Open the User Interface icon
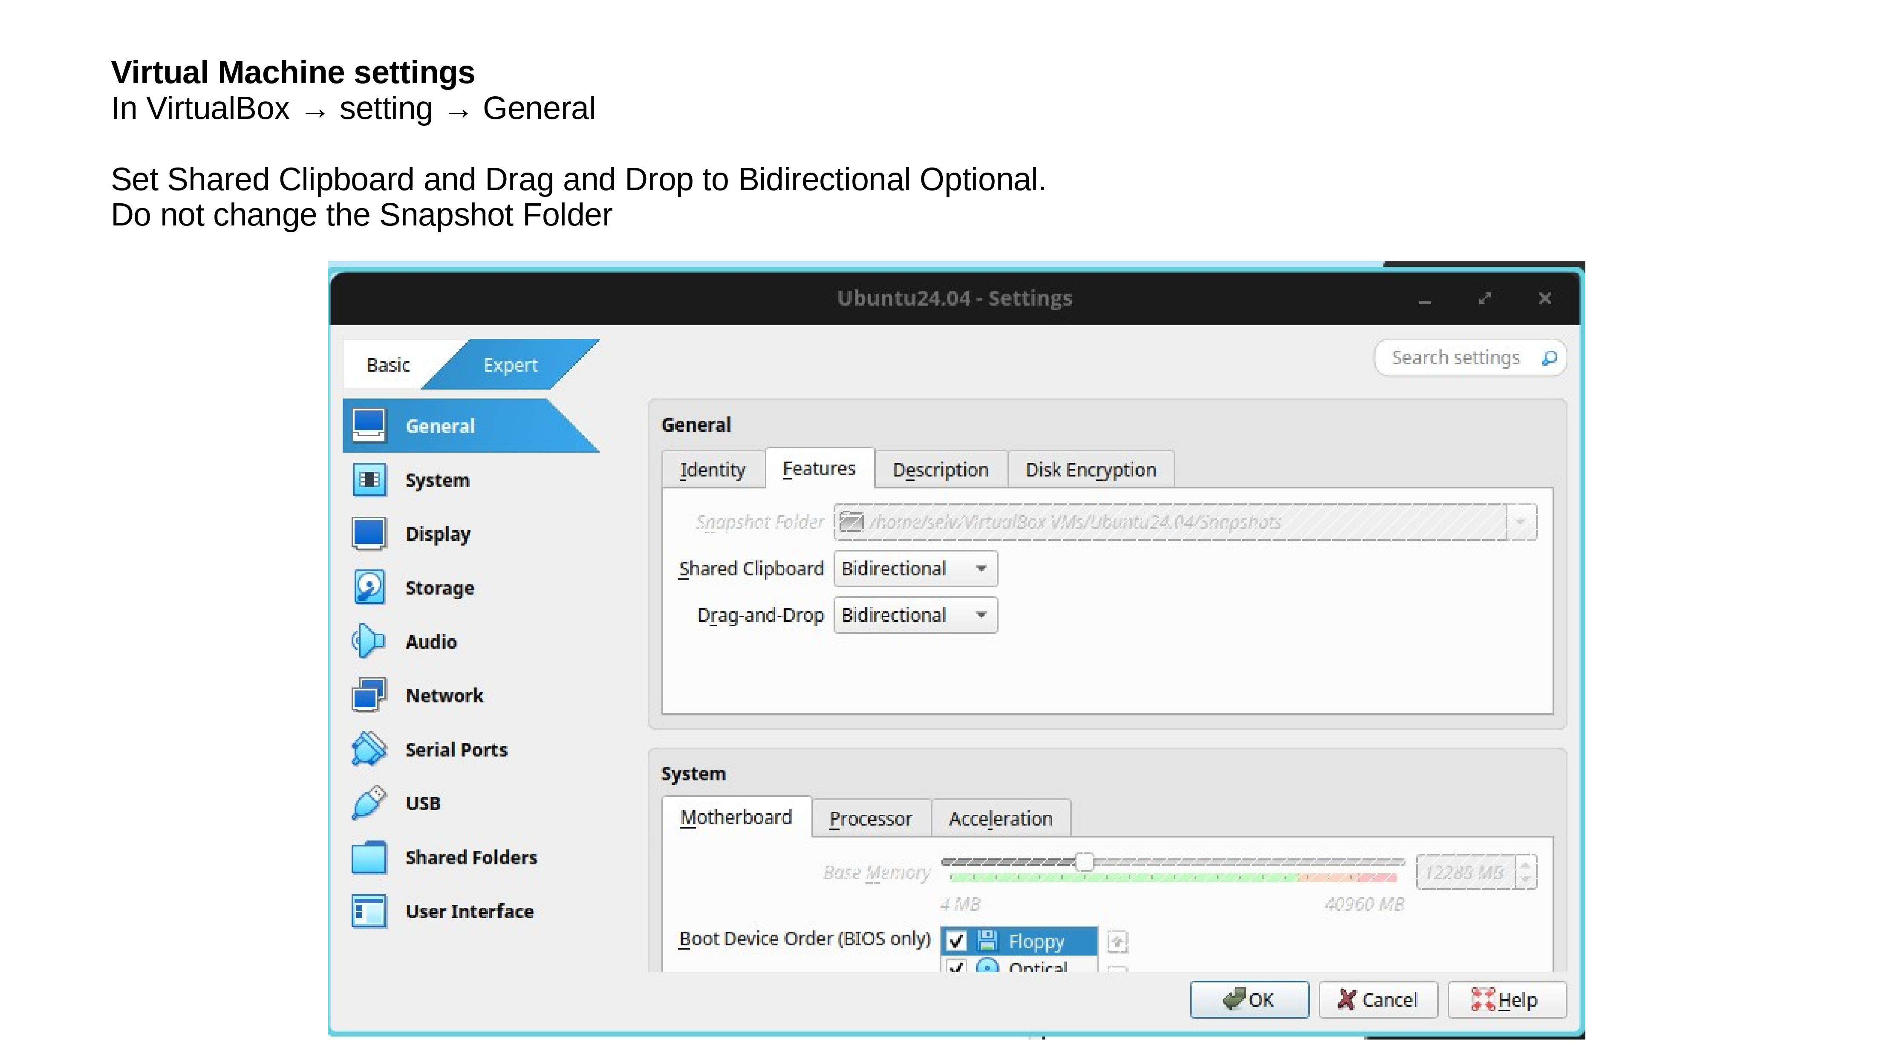 click(x=369, y=911)
